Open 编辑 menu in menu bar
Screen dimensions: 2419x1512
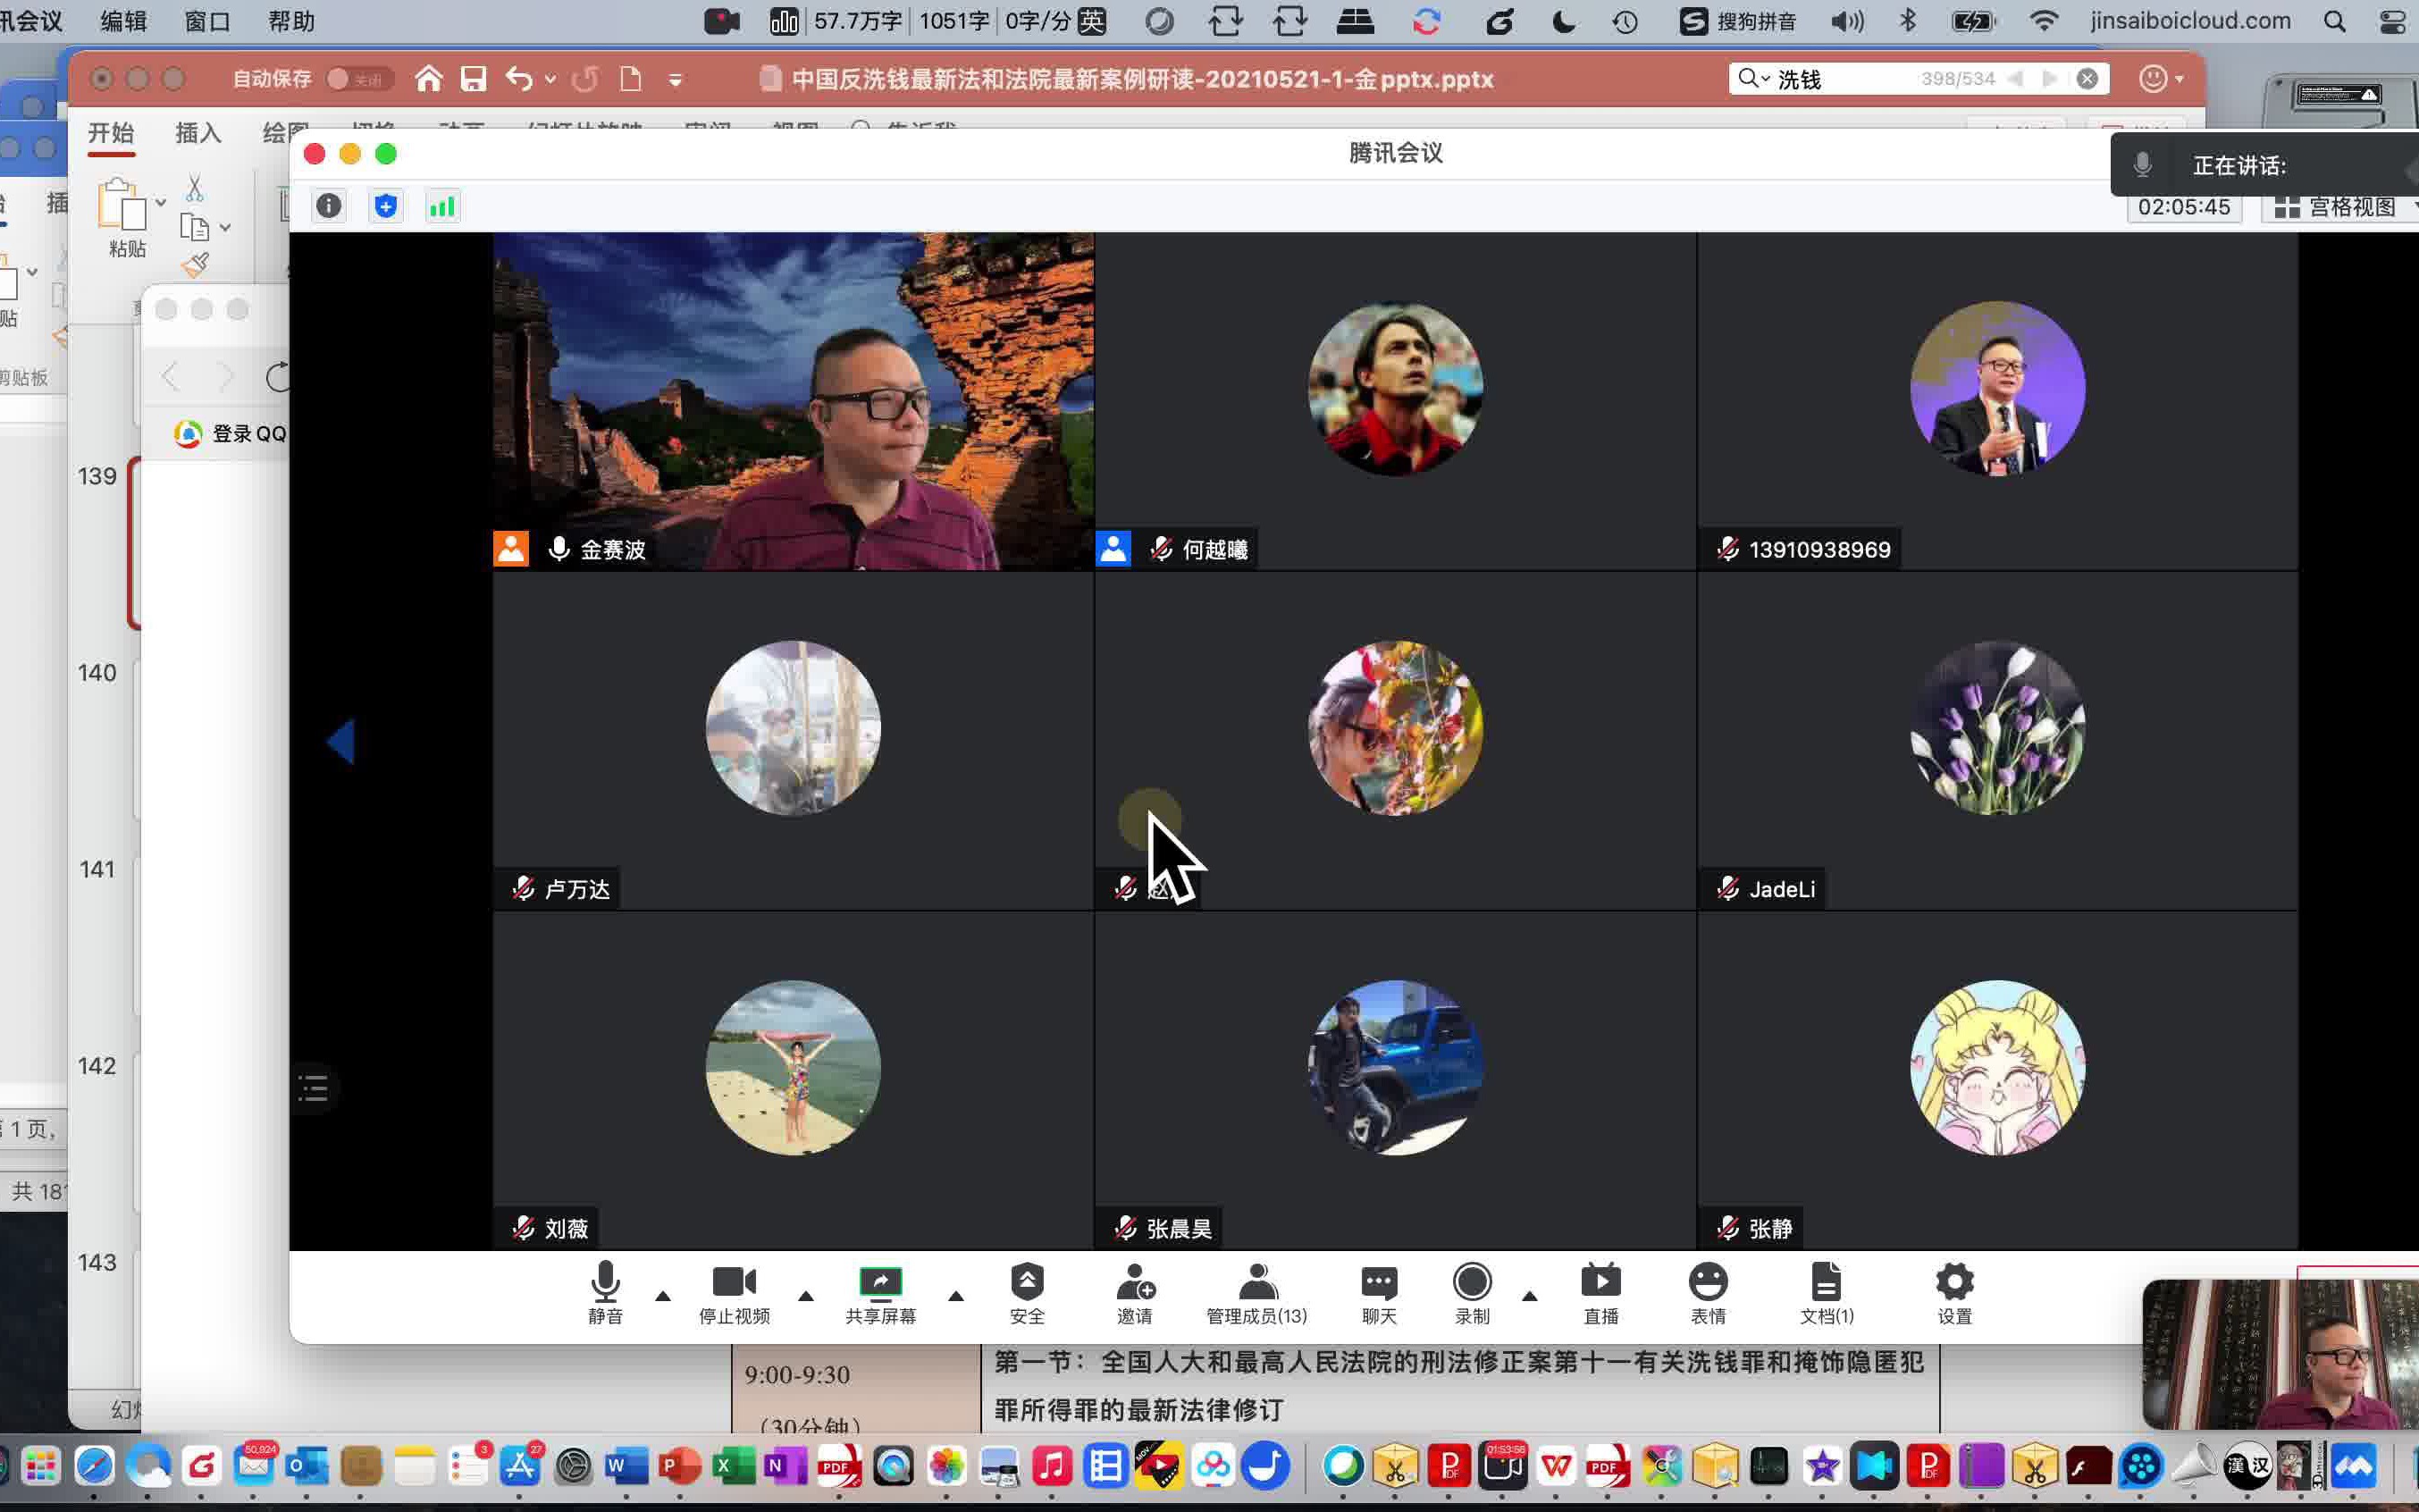124,21
